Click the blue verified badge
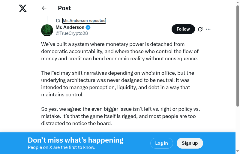 88,27
